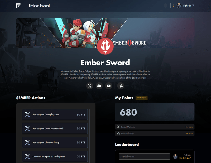Focus the Search by user field
The height and width of the screenshot is (163, 211).
[x=144, y=157]
